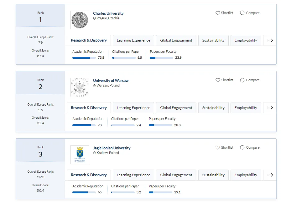Click the location pin icon beside Krakow, Poland
Viewport: 291px width, 203px height.
point(94,153)
